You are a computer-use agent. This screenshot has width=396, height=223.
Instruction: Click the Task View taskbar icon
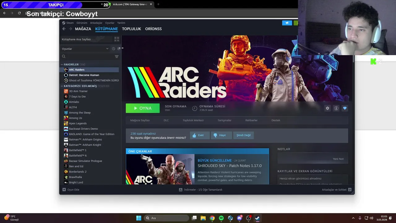pos(194,218)
